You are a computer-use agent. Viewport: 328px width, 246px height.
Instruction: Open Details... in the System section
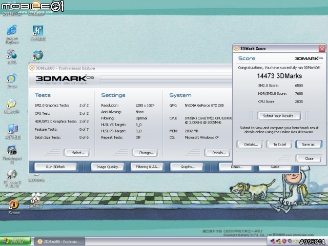click(x=217, y=153)
